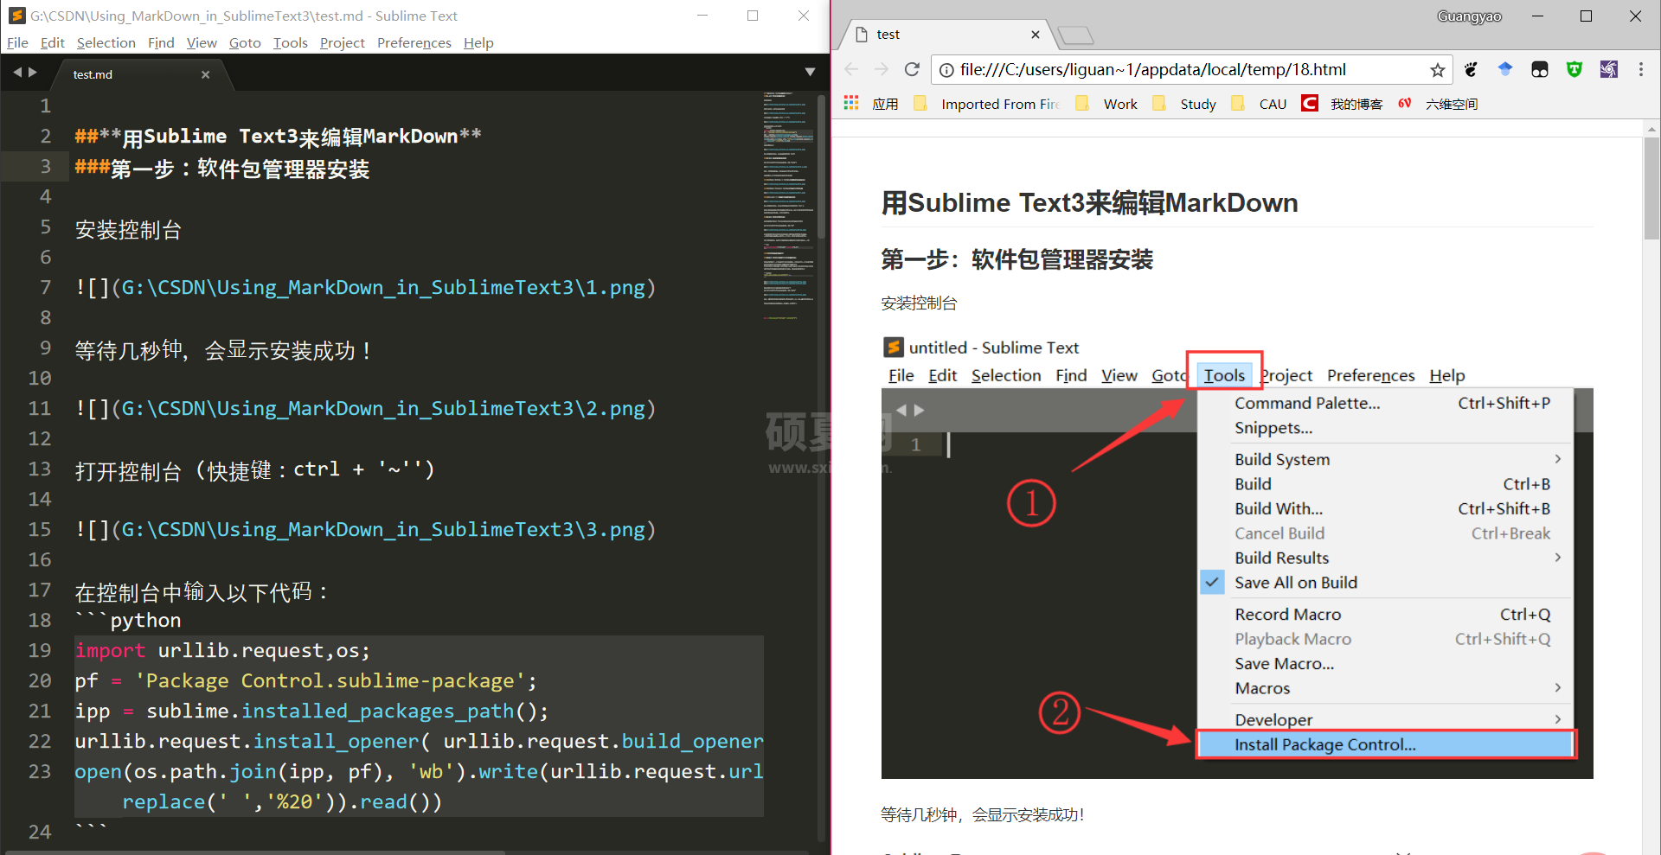Click the Chrome forward navigation arrow

point(882,69)
